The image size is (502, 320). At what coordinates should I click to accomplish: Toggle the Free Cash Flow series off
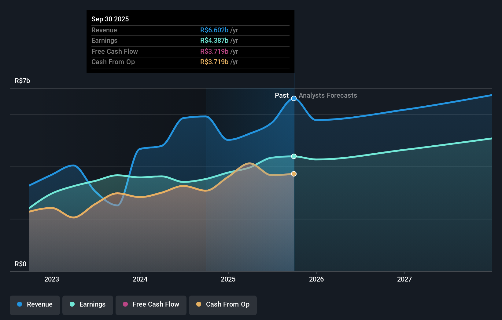[151, 304]
